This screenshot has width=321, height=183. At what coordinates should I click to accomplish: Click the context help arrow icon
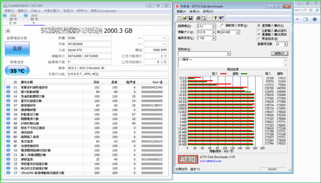[221, 18]
